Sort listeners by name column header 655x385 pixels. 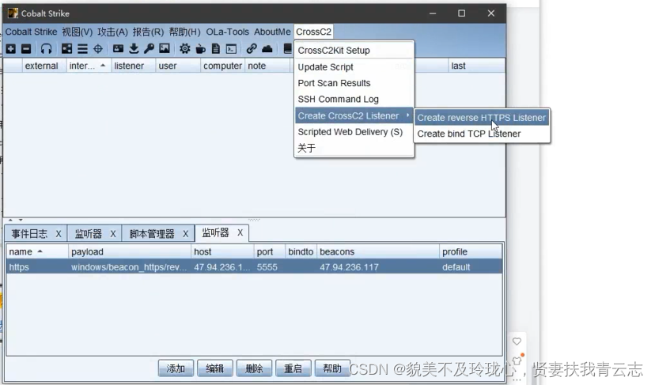[x=37, y=252]
